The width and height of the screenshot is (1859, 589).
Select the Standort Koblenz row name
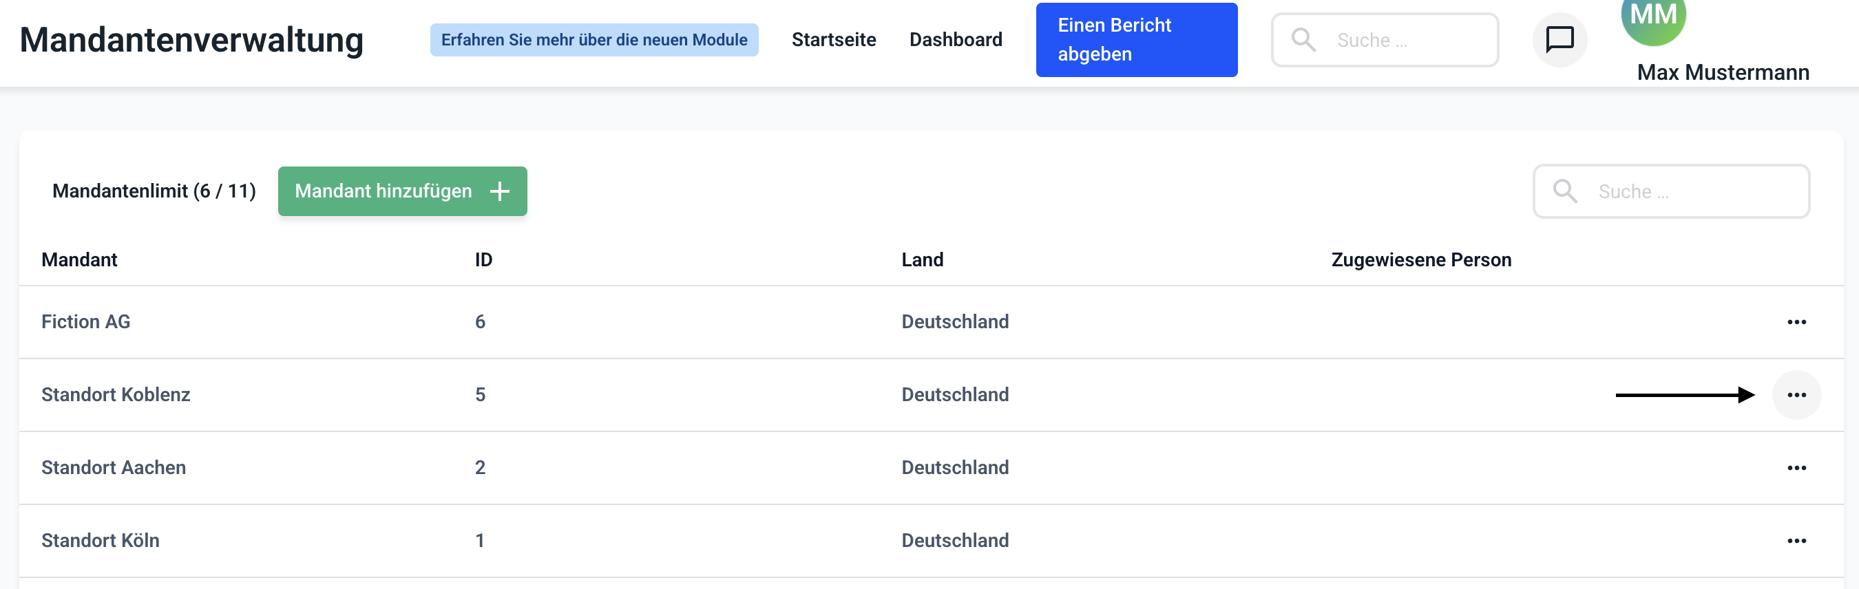coord(116,395)
